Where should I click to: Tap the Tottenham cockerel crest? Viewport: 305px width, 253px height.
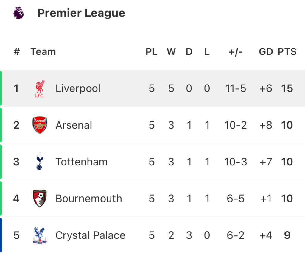click(x=40, y=162)
